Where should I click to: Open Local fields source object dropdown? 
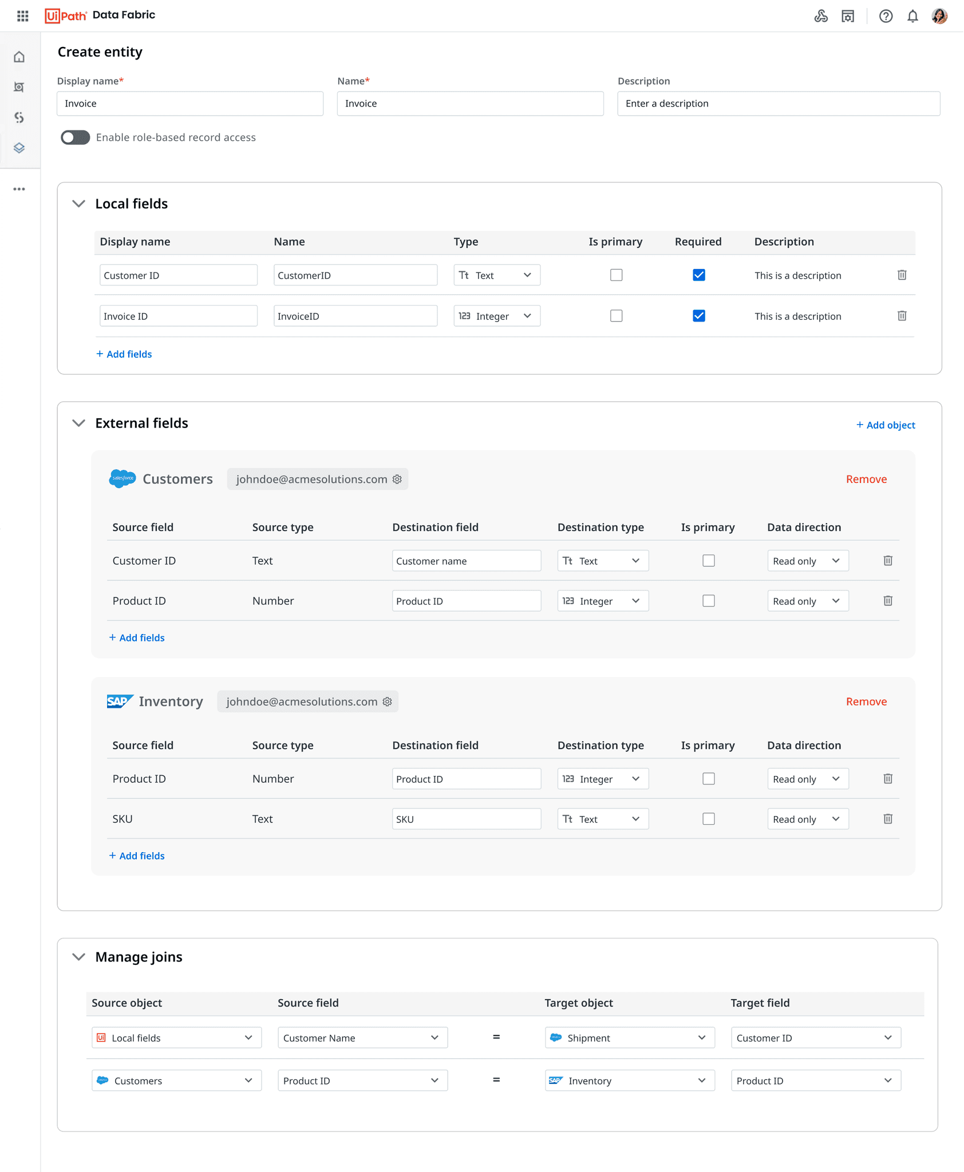click(x=176, y=1038)
